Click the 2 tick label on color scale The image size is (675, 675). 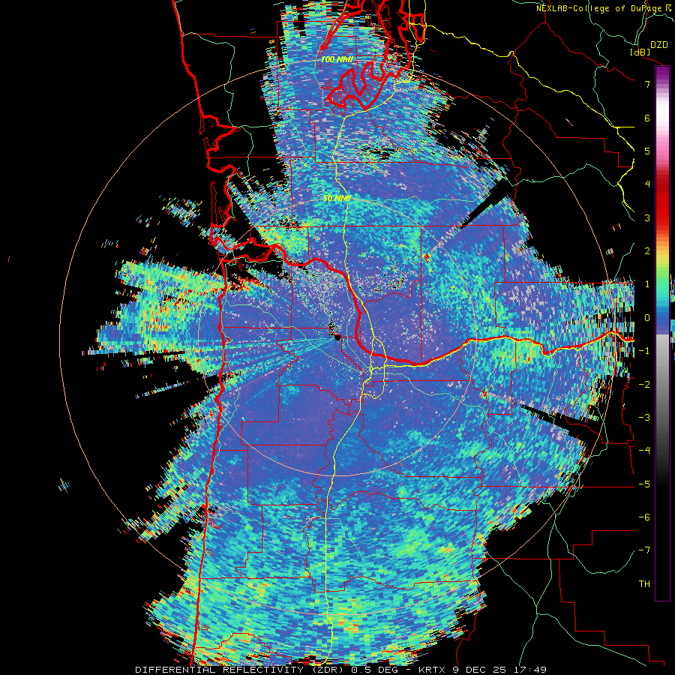[647, 251]
